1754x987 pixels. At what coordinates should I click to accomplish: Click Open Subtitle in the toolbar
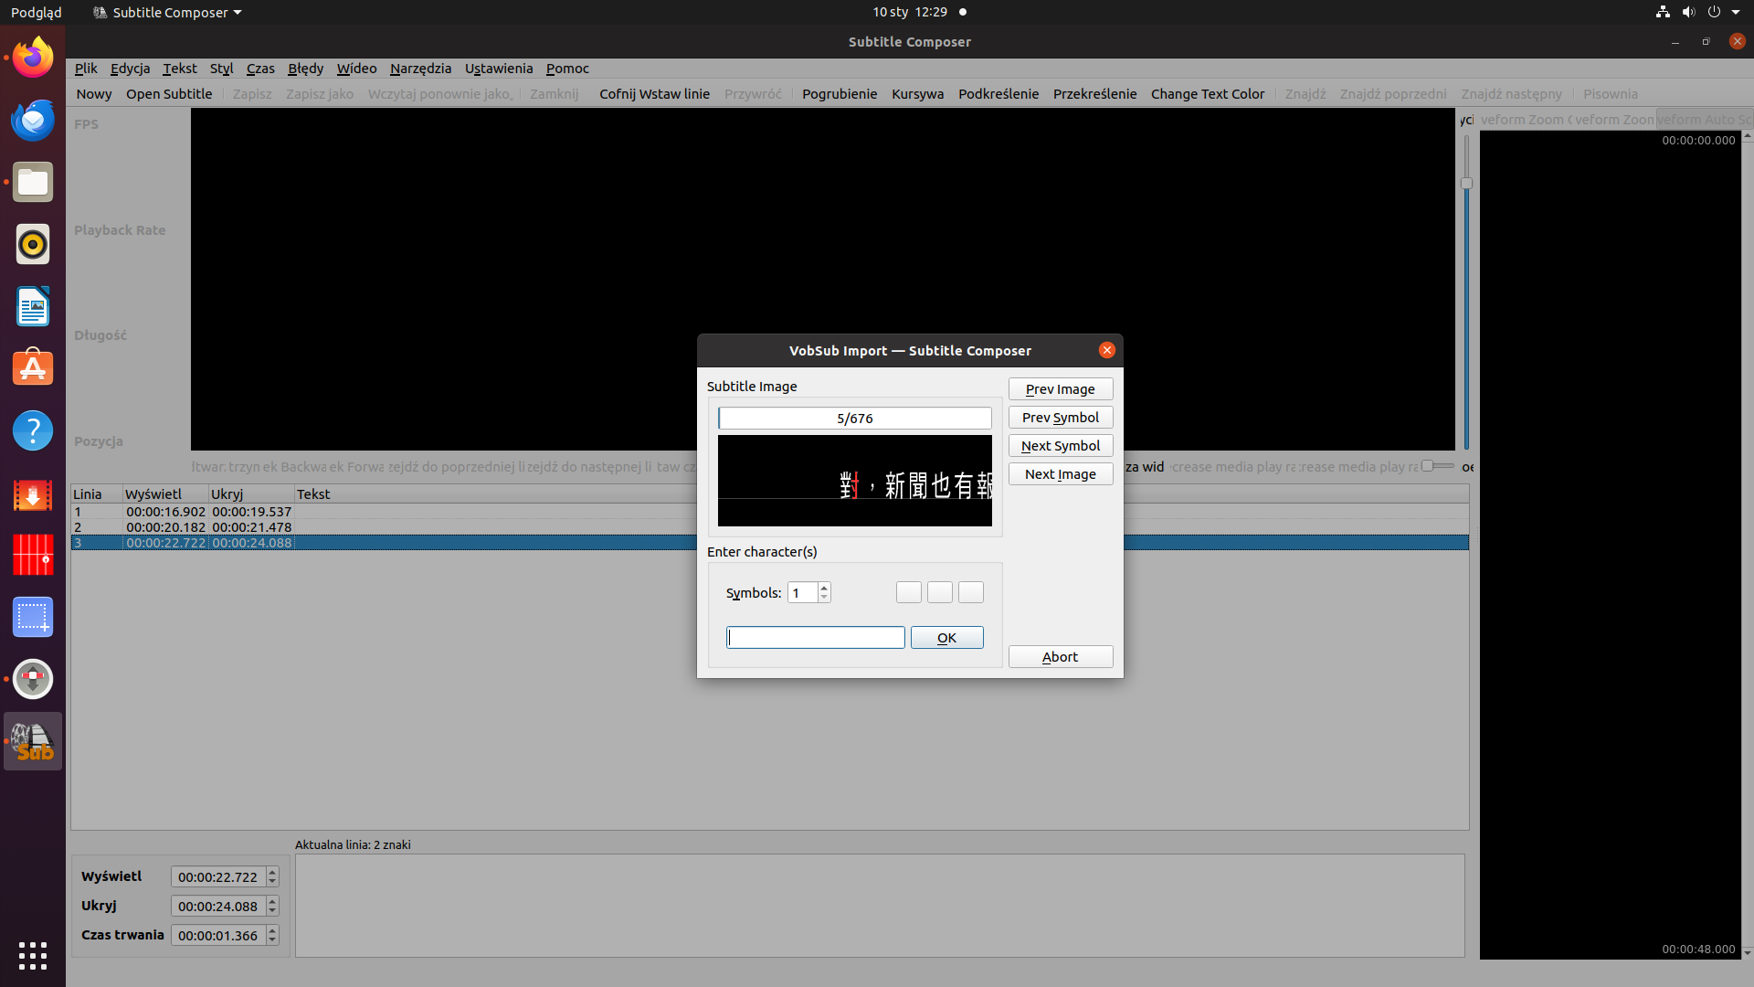(x=169, y=94)
